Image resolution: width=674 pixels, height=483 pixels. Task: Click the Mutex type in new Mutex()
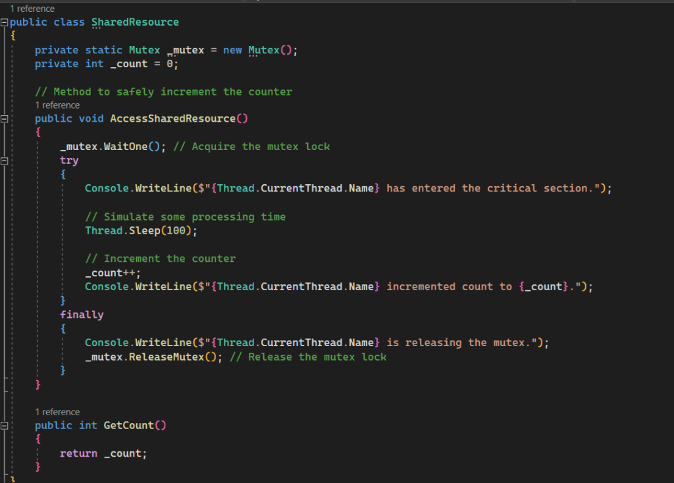click(263, 49)
